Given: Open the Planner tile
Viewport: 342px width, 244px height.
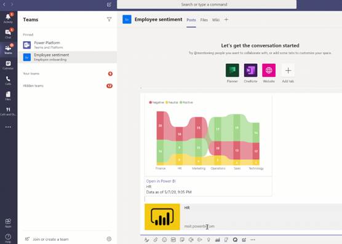Looking at the screenshot, I should coord(233,73).
